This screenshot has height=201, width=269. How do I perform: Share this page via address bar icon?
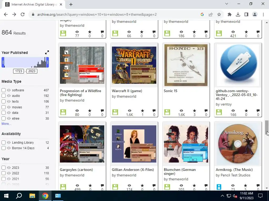click(x=211, y=15)
